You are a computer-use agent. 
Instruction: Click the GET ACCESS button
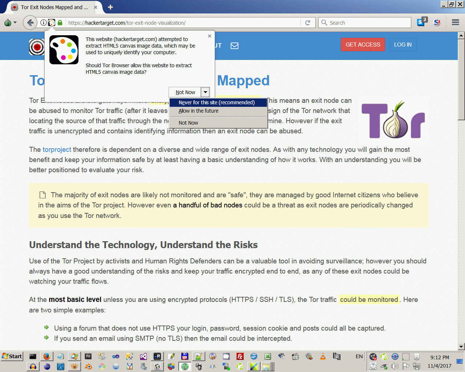point(363,45)
